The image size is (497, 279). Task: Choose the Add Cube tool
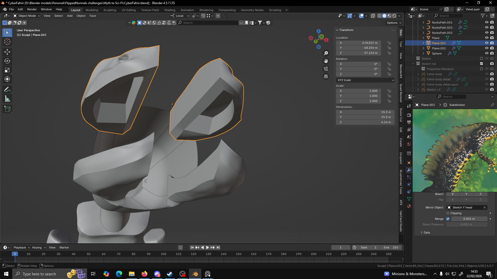click(7, 109)
